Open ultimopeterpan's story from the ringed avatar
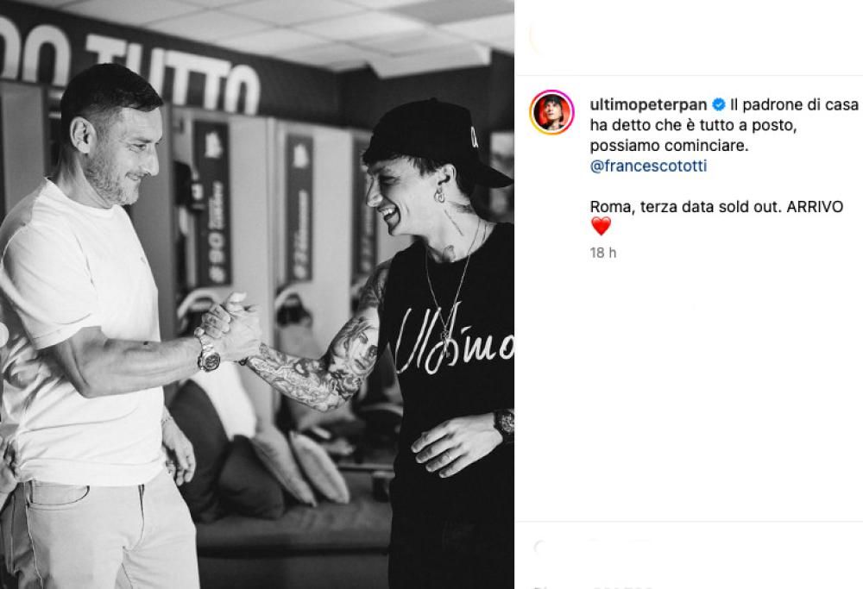Screen dimensions: 863x589 click(551, 112)
